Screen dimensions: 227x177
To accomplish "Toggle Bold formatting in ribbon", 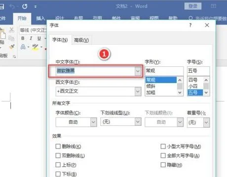I will (x=23, y=38).
